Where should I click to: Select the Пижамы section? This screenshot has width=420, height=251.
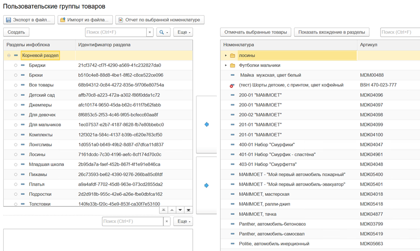coord(38,174)
